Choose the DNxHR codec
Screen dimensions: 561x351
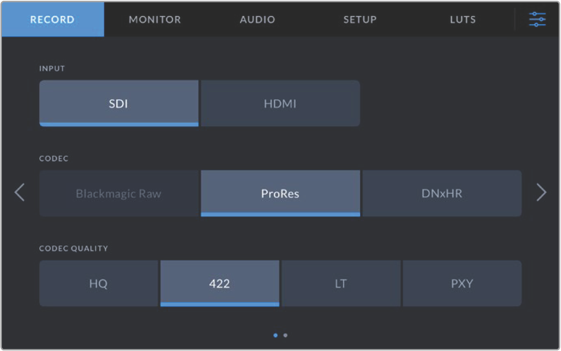click(442, 193)
